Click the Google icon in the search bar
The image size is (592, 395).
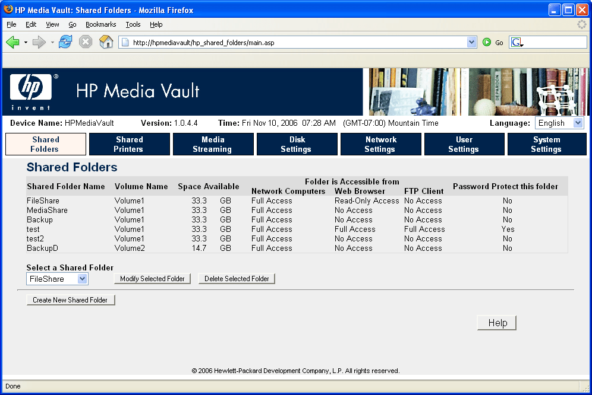click(x=516, y=42)
